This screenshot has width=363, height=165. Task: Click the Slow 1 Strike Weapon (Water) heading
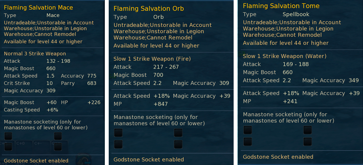[x=285, y=56]
